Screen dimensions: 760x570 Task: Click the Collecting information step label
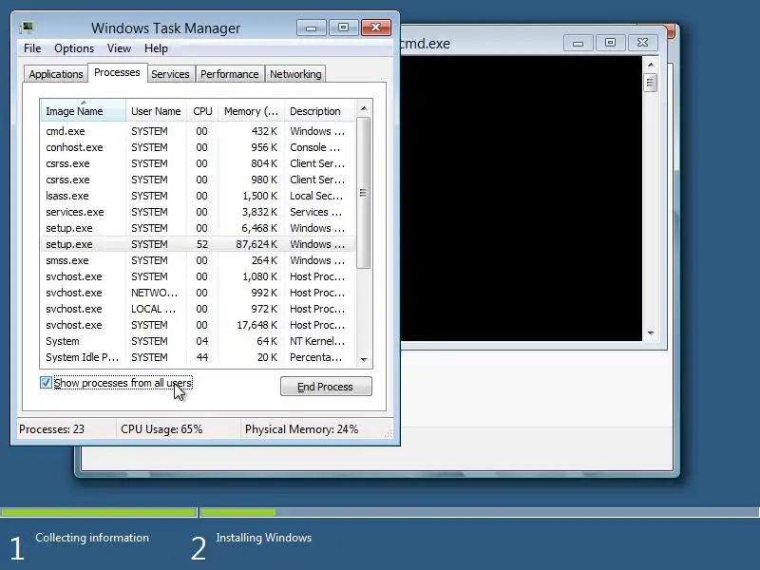[x=92, y=538]
